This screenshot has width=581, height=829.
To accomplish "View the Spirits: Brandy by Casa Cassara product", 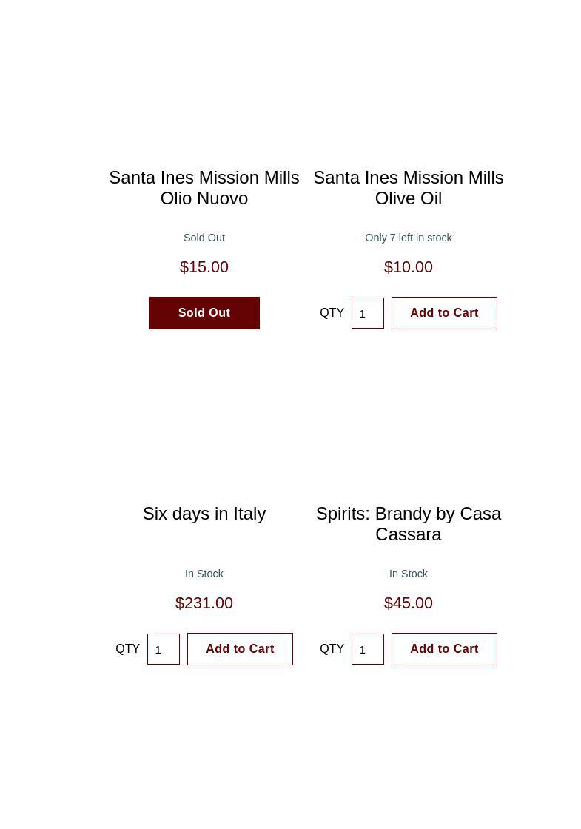I will point(409,524).
